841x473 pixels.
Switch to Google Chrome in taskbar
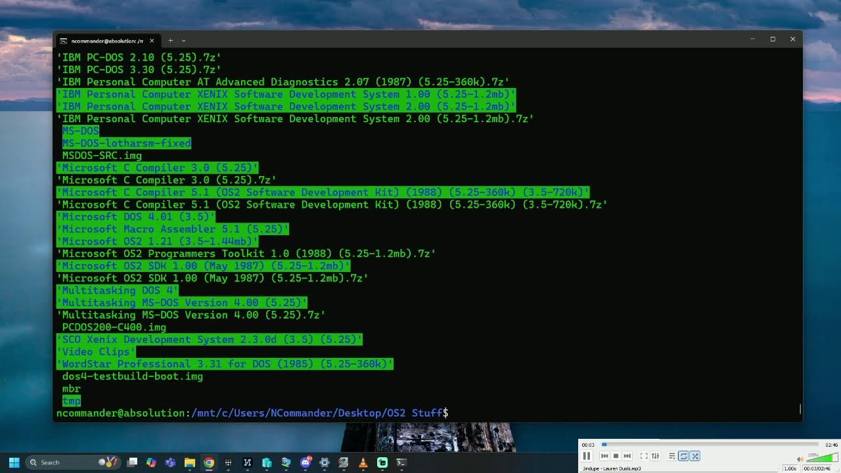pyautogui.click(x=208, y=462)
